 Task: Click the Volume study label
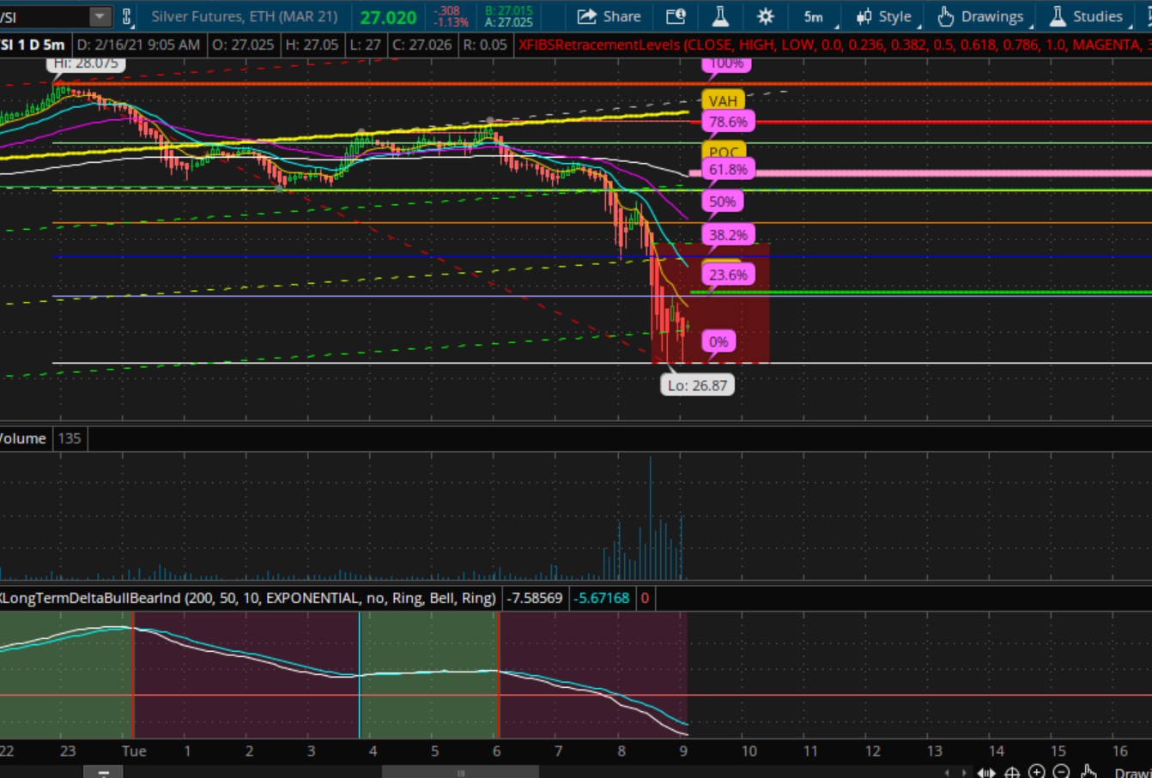23,438
